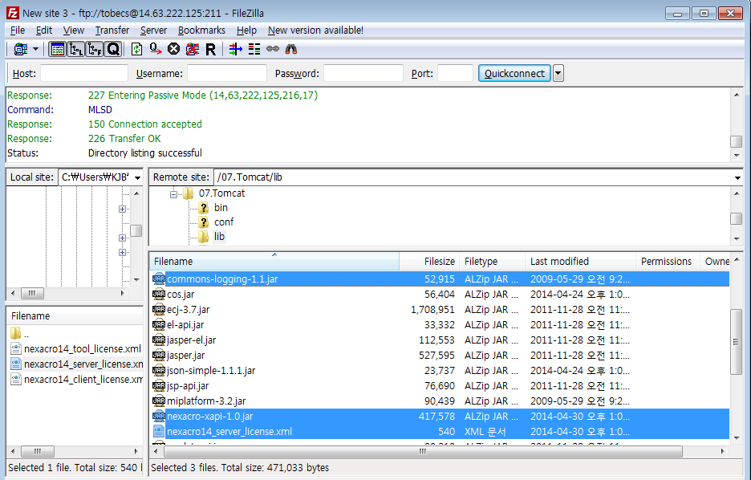Open the Site Manager icon

21,49
